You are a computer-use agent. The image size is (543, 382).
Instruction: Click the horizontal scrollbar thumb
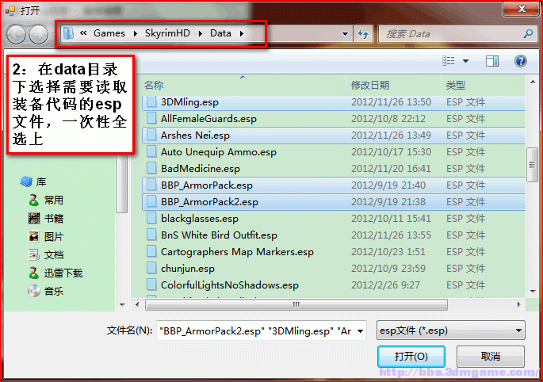[296, 305]
